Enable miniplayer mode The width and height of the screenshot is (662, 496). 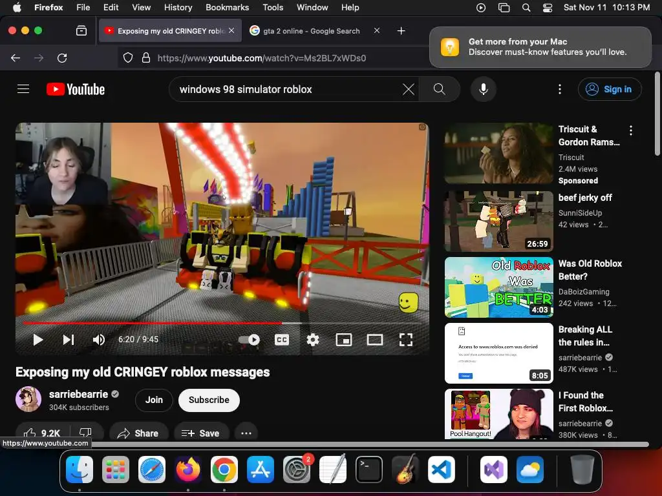tap(344, 340)
